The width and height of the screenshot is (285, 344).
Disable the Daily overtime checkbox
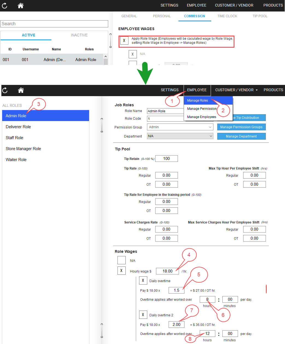pos(143,280)
